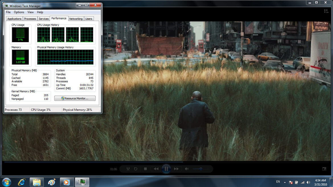Open the Options menu in Task Manager

[x=19, y=12]
